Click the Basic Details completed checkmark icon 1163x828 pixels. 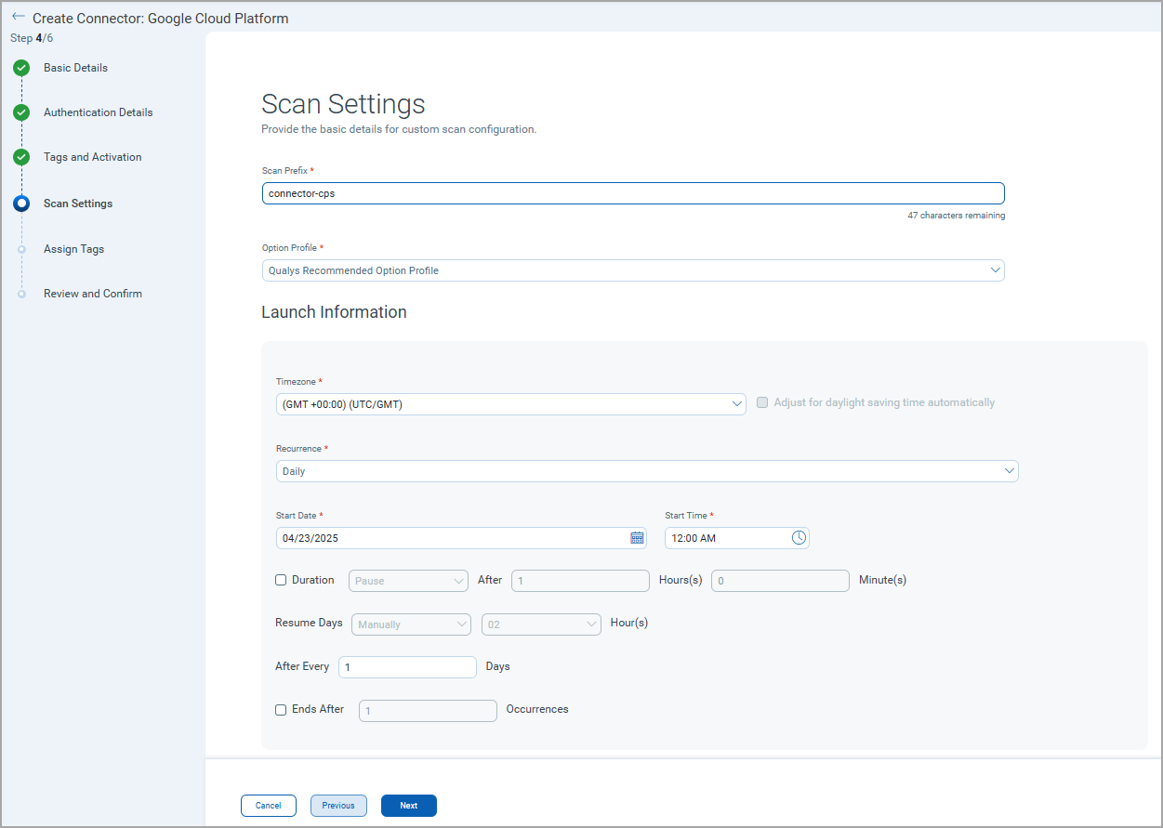tap(21, 68)
